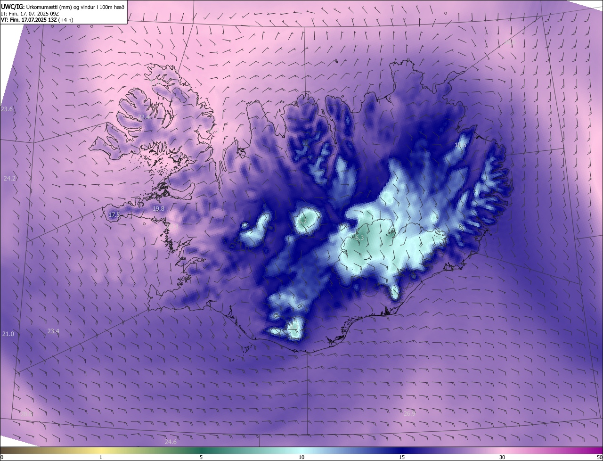Image resolution: width=603 pixels, height=461 pixels.
Task: Click the 10 tick on the color scale
Action: [301, 457]
